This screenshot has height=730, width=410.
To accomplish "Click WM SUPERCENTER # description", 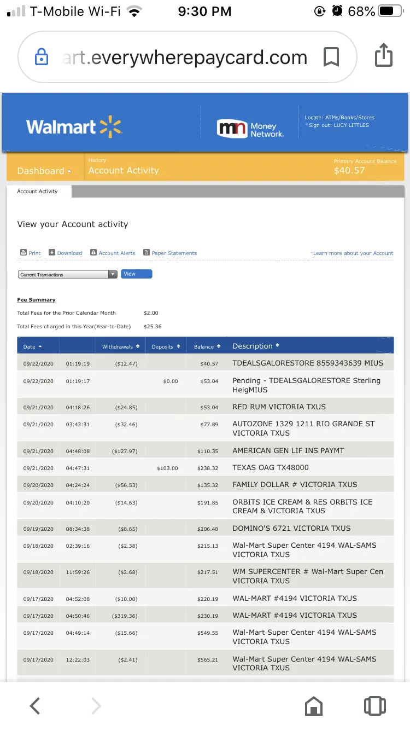I will pos(308,576).
